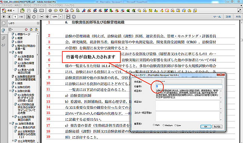Collapse the 9. 治験の計画 bookmark node
Image resolution: width=243 pixels, height=143 pixels.
click(10, 91)
